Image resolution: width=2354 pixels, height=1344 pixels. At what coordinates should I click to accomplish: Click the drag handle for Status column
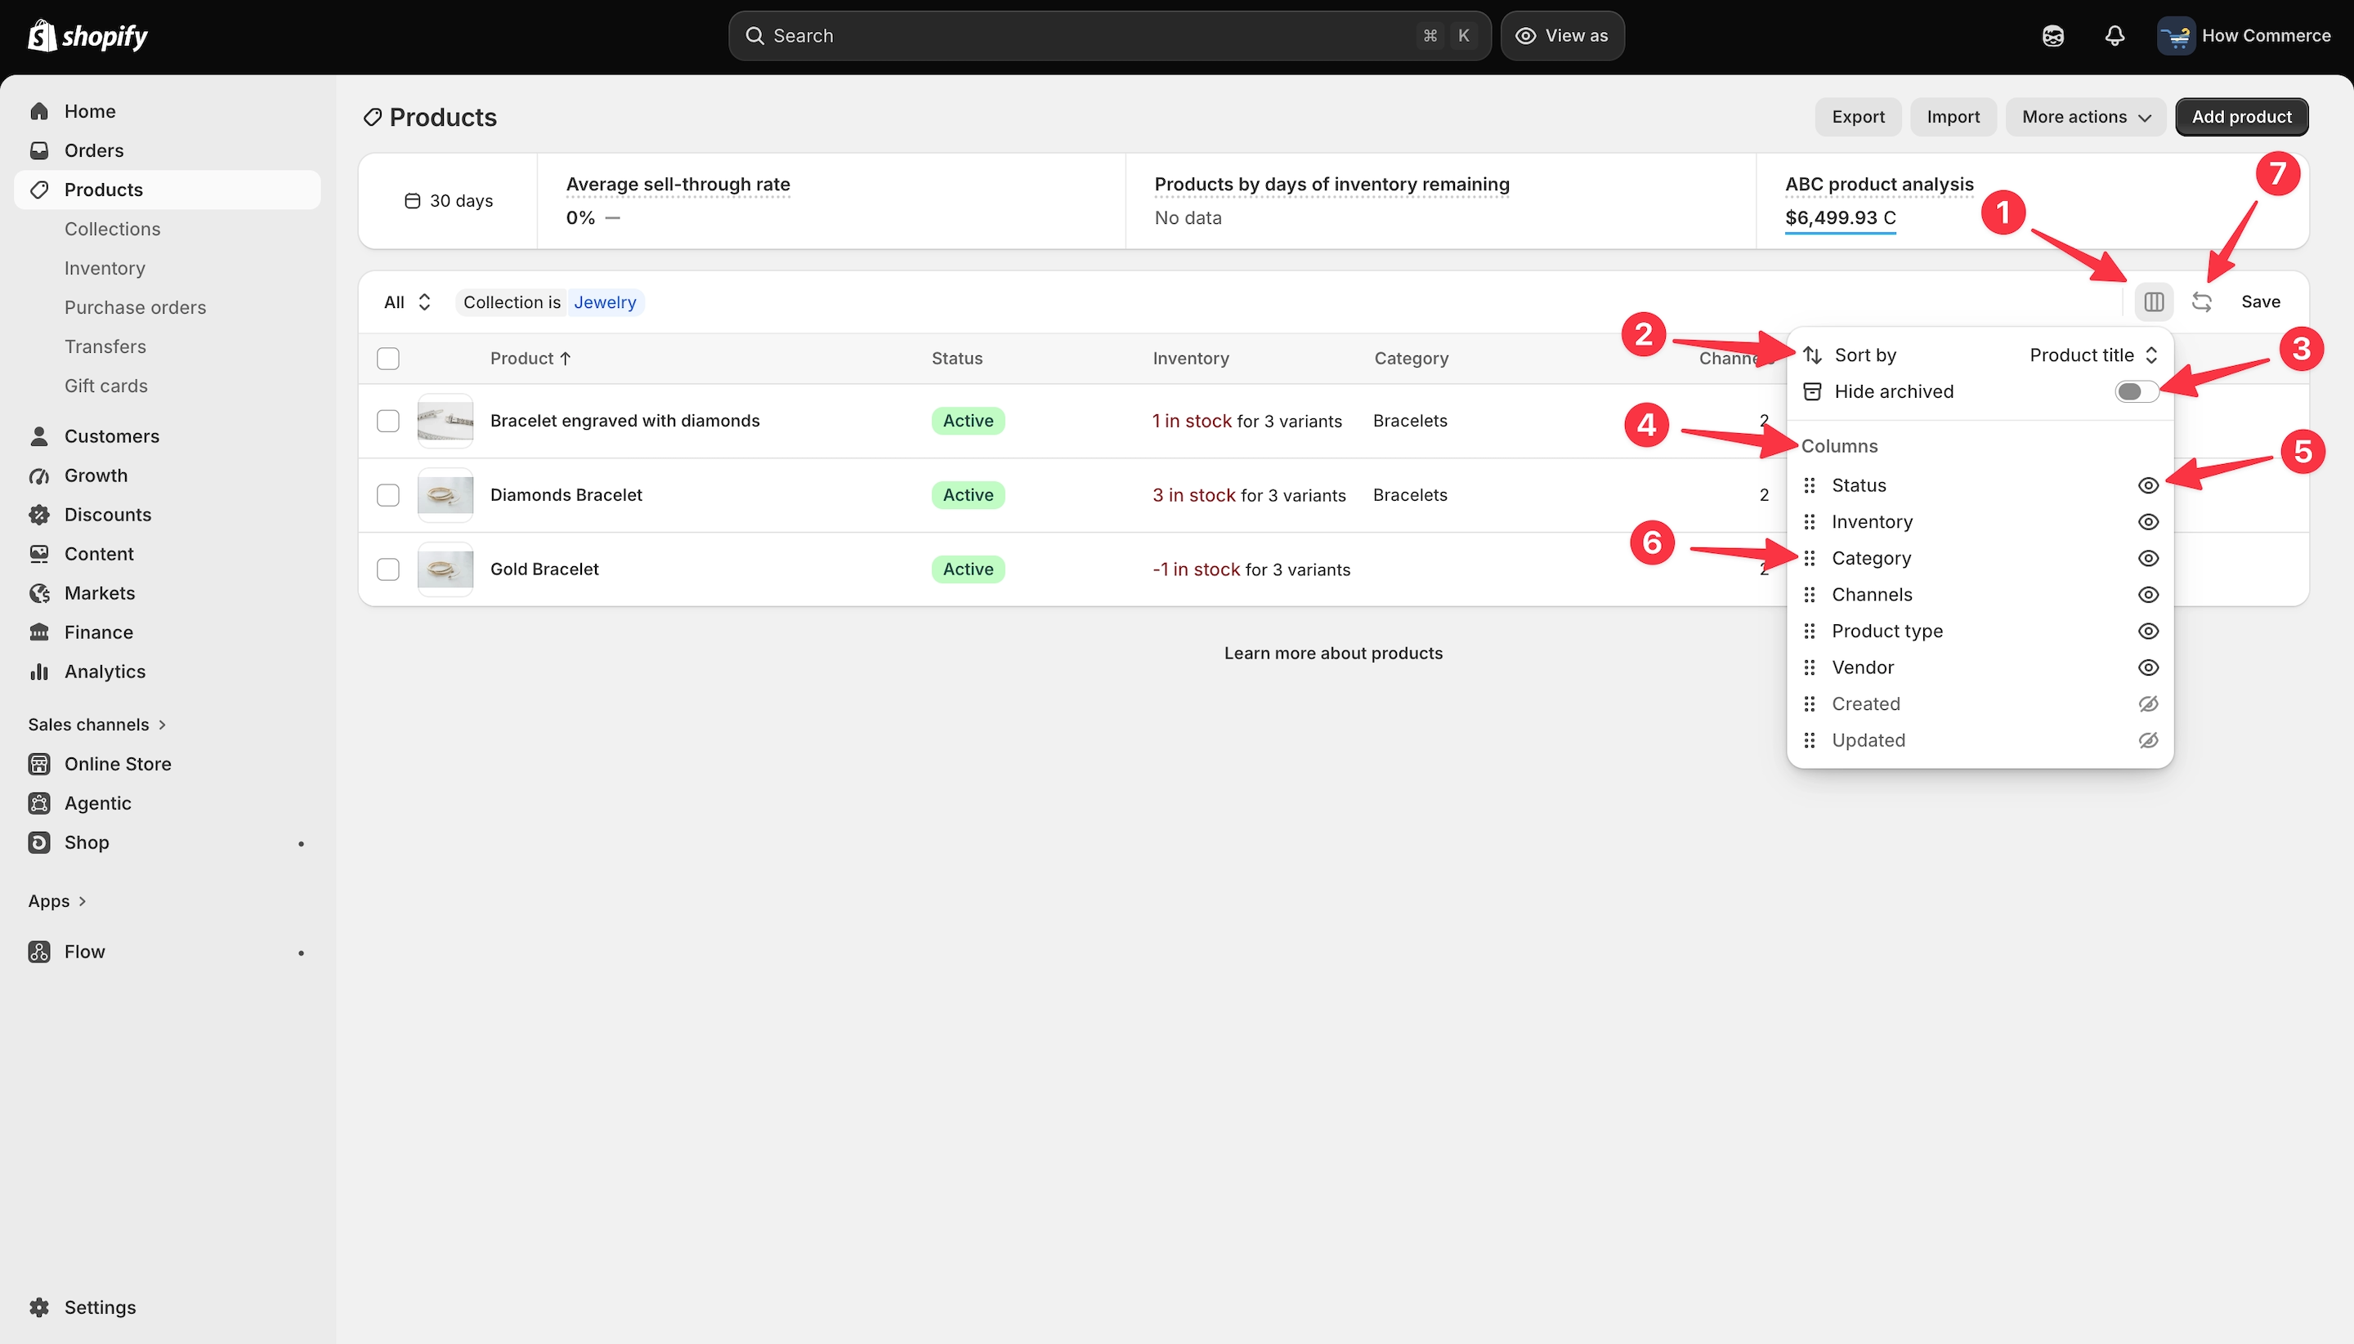coord(1809,485)
